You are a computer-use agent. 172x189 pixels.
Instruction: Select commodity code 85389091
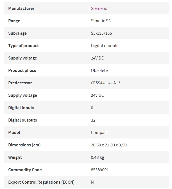coord(100,170)
